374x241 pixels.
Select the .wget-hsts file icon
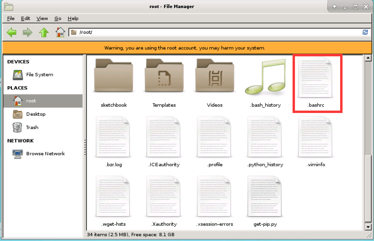[x=113, y=196]
